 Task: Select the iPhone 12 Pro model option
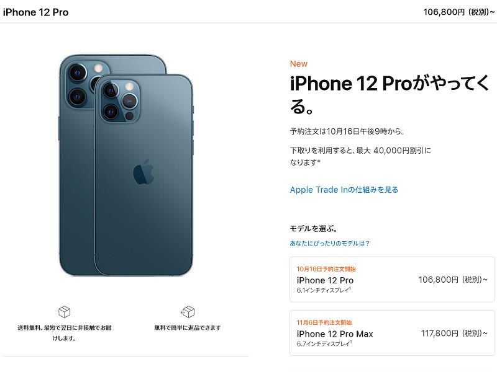(x=392, y=280)
